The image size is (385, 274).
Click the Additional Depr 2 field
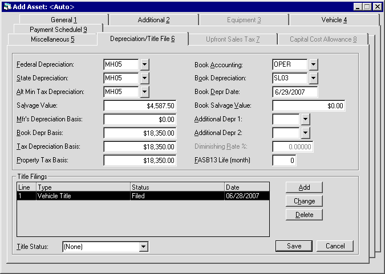pos(286,133)
